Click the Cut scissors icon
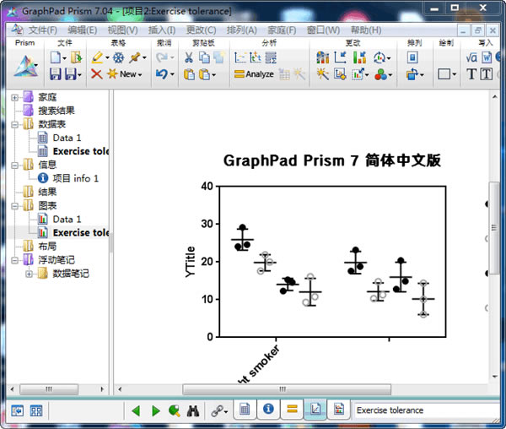Screen dimensions: 506x429 189,57
